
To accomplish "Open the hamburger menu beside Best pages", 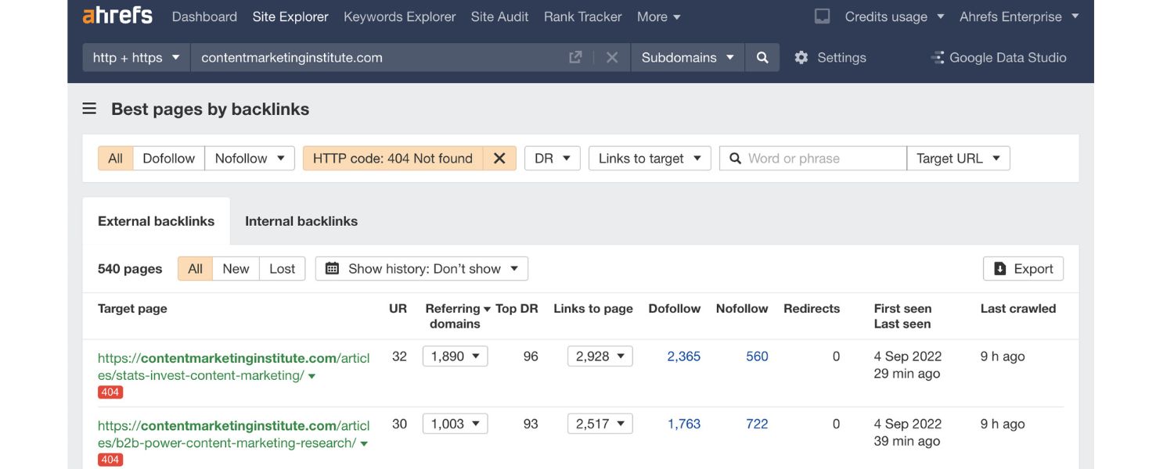I will click(89, 109).
